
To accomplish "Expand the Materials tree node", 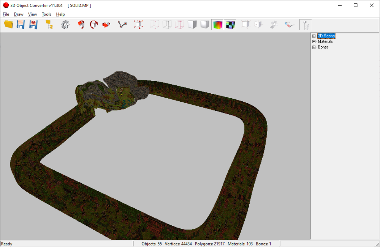I will pyautogui.click(x=313, y=41).
